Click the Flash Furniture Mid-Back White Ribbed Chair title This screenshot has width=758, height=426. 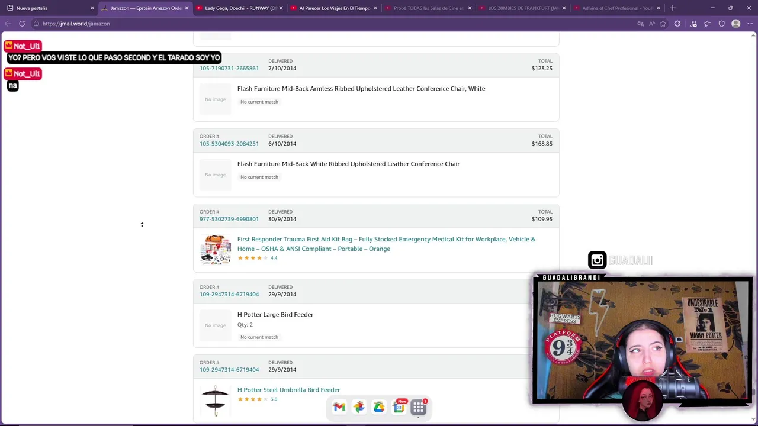coord(348,164)
